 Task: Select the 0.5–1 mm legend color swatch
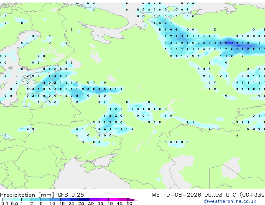coord(17,200)
